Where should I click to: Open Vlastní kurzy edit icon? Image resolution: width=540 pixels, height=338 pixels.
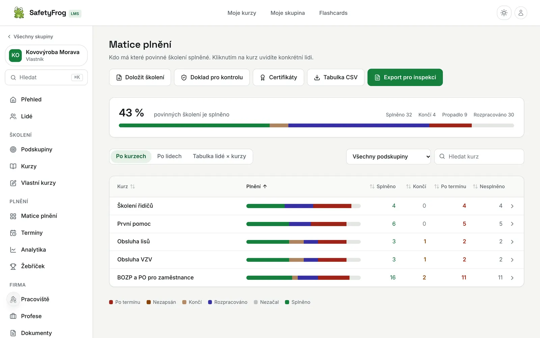coord(13,183)
